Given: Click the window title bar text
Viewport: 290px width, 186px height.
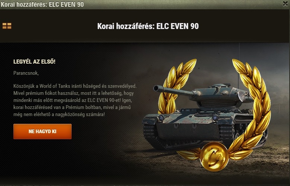Looking at the screenshot, I should click(x=42, y=4).
